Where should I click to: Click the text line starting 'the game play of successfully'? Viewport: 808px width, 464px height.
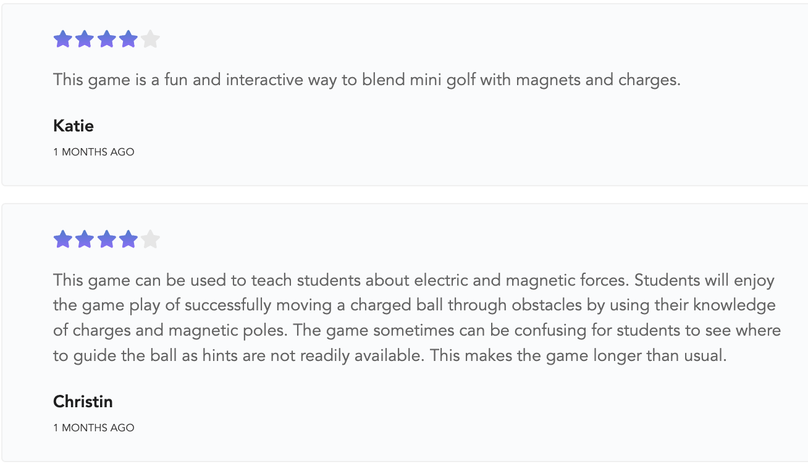(x=414, y=305)
